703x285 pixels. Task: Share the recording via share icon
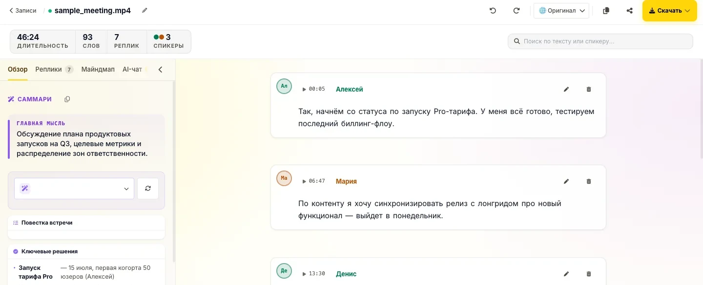click(x=630, y=10)
